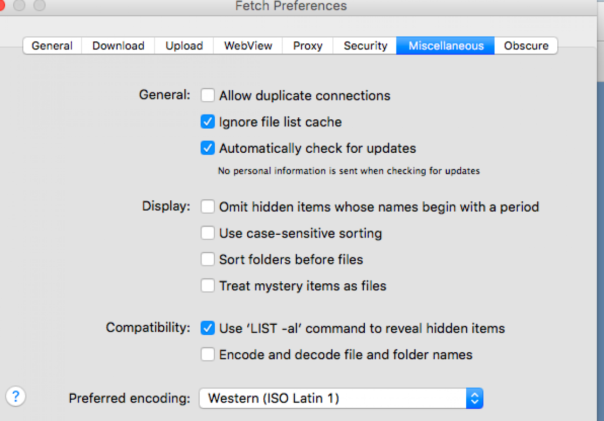This screenshot has height=421, width=604.
Task: Minimize the Fetch Preferences window
Action: (x=19, y=6)
